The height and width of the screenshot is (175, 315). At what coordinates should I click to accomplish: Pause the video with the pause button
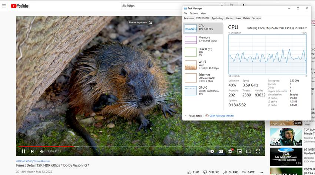23,151
